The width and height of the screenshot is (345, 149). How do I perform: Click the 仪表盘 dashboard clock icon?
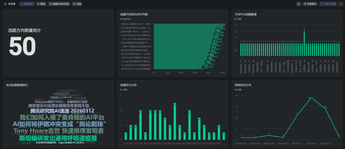pyautogui.click(x=5, y=4)
